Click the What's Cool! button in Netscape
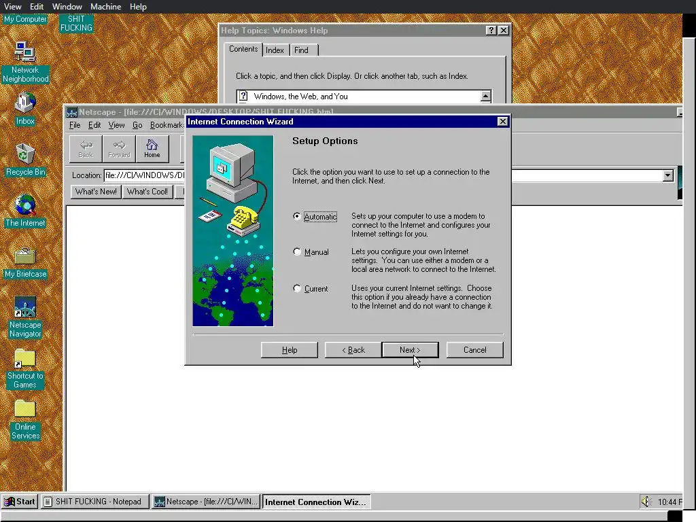This screenshot has width=696, height=522. coord(147,192)
